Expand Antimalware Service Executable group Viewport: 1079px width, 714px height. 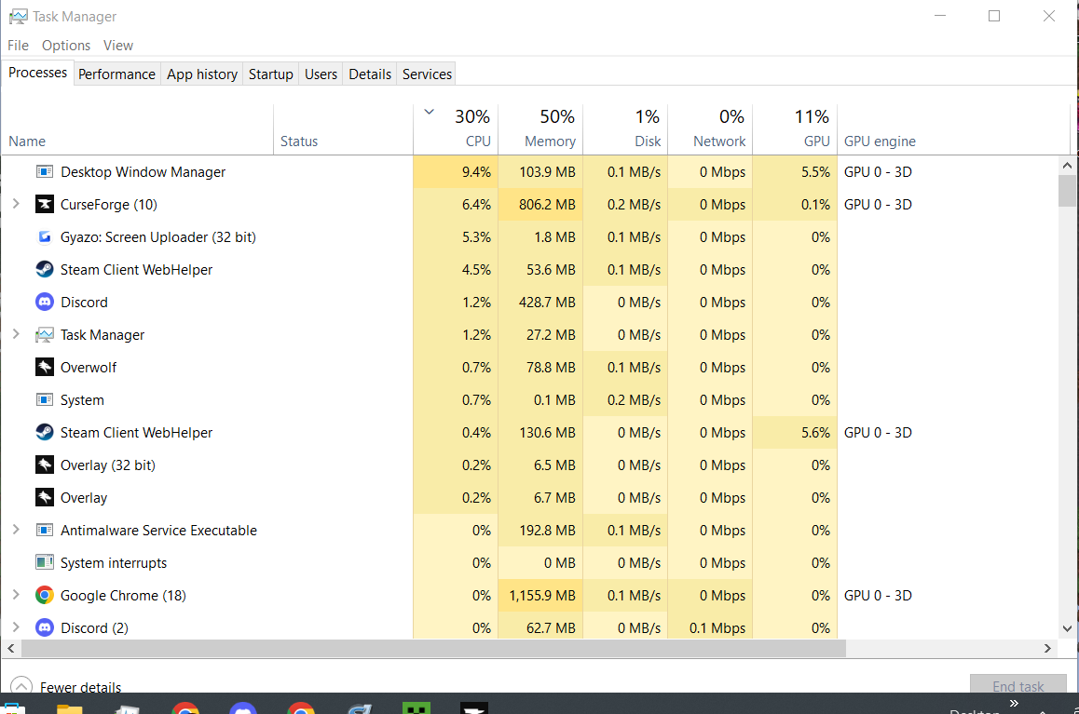pos(16,529)
